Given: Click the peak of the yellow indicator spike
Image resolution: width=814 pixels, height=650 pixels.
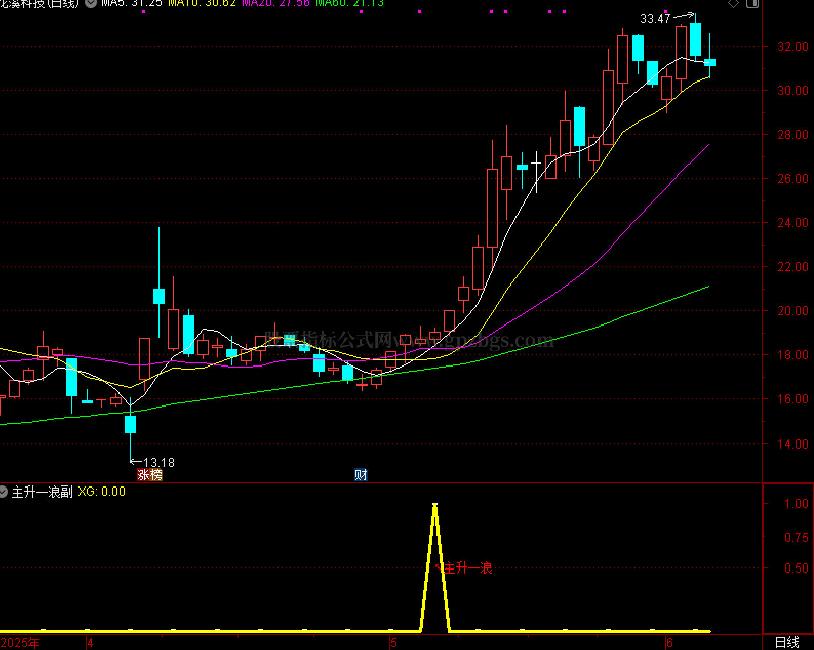Looking at the screenshot, I should pyautogui.click(x=435, y=505).
